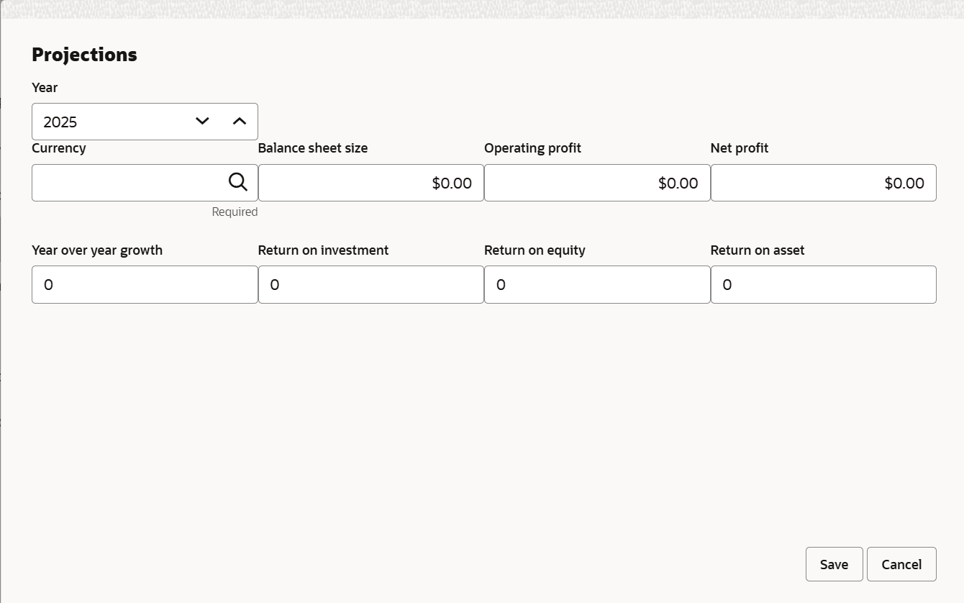
Task: Click the Net profit label
Action: (x=739, y=148)
